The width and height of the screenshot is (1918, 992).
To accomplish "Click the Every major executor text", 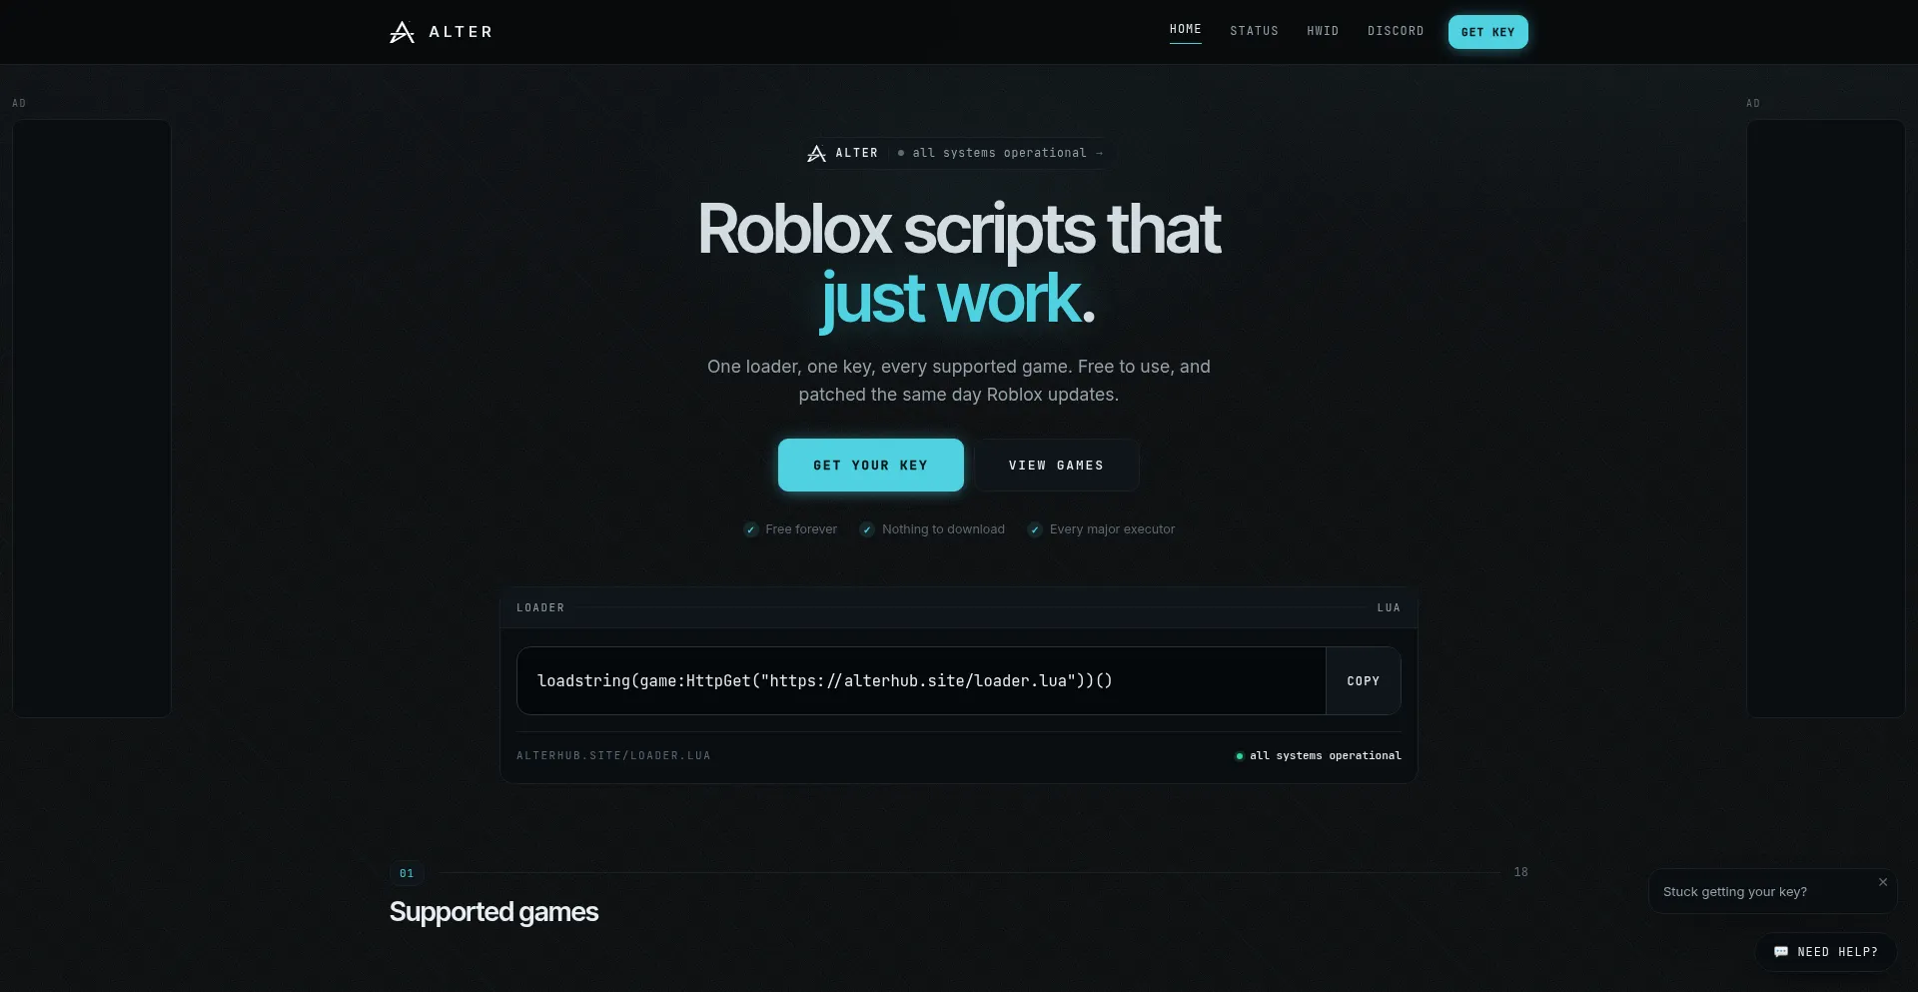I will coord(1112,529).
